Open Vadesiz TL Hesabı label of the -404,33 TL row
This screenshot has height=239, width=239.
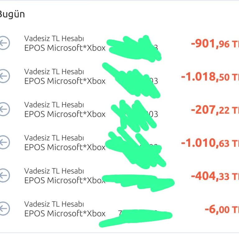pyautogui.click(x=54, y=171)
